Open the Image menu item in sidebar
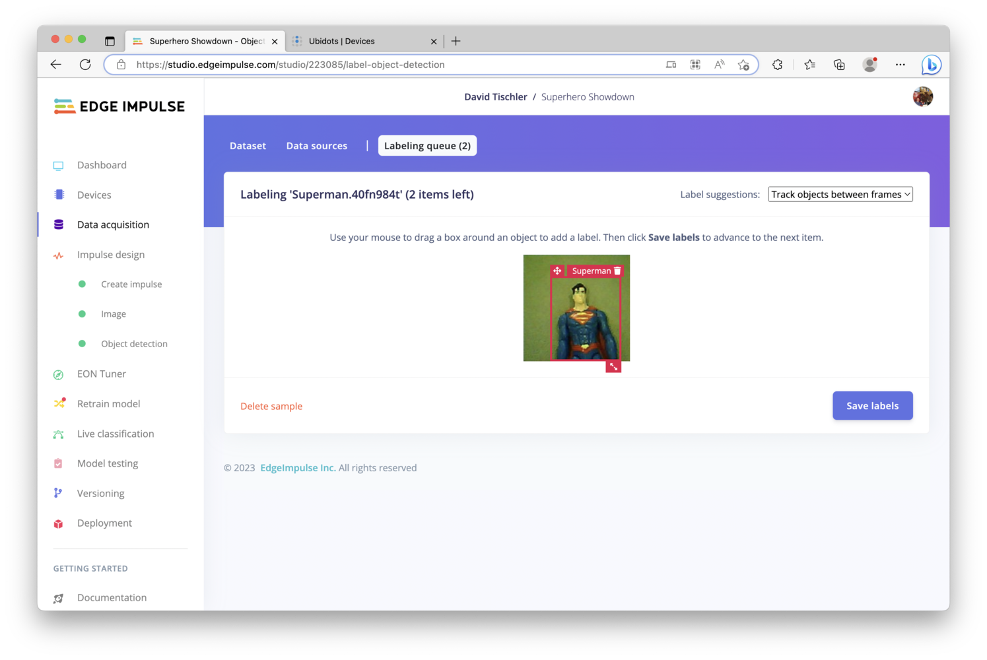Viewport: 987px width, 660px height. (x=114, y=314)
